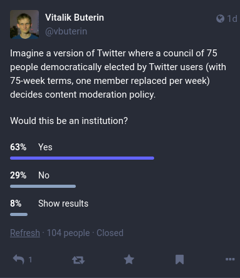240x278 pixels.
Task: Click the 1d timestamp
Action: coord(232,19)
